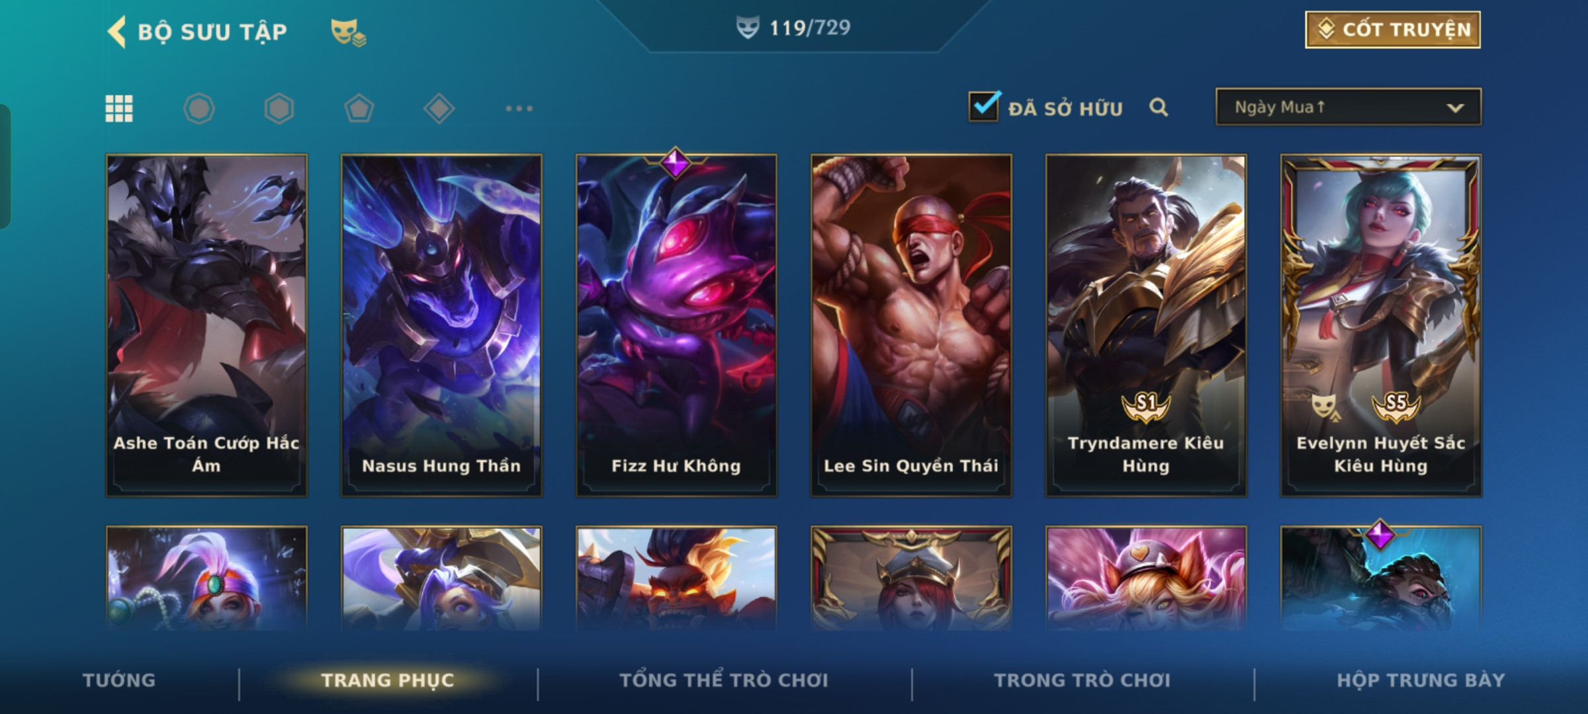Expand sort list via the chevron arrow

coord(1455,108)
